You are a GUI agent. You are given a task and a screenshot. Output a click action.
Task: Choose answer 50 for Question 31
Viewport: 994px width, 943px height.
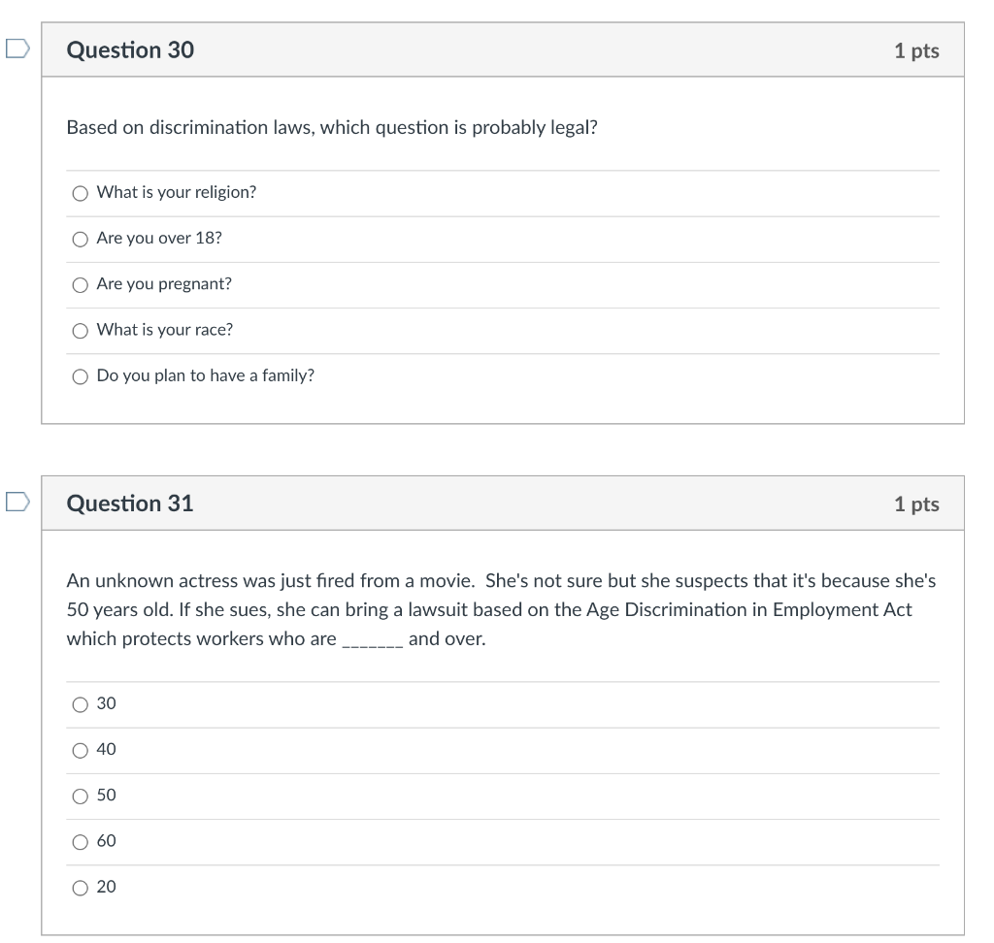[80, 796]
